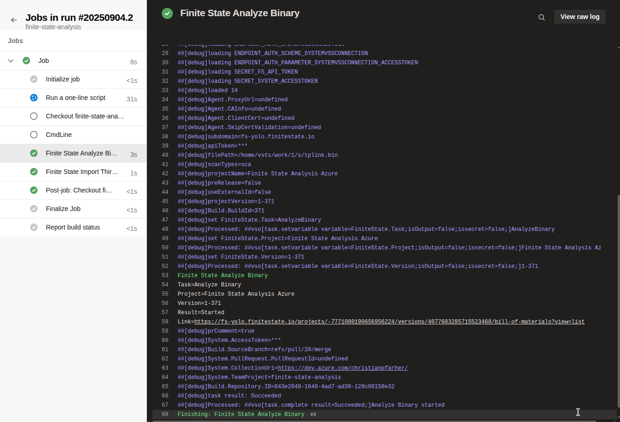Select the CmdLine step
The width and height of the screenshot is (620, 422).
(73, 135)
